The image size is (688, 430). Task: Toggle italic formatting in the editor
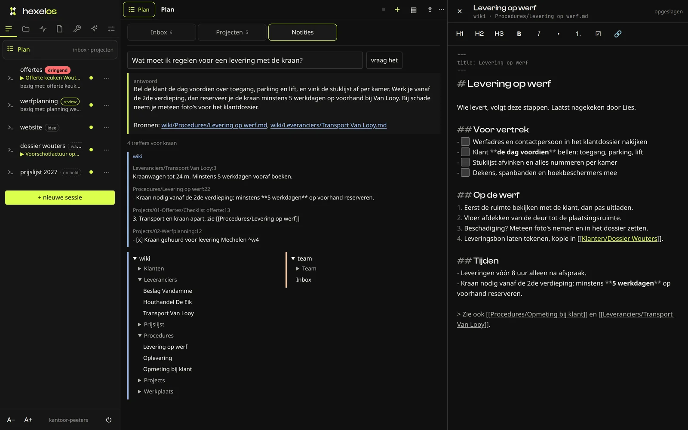pyautogui.click(x=539, y=34)
